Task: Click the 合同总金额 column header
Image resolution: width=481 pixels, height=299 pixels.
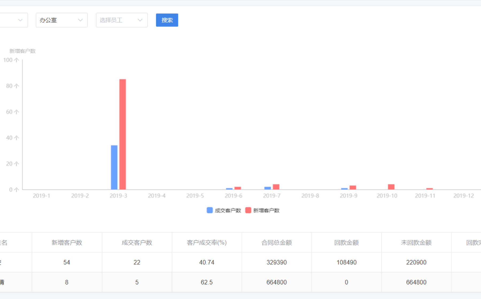Action: click(x=277, y=242)
